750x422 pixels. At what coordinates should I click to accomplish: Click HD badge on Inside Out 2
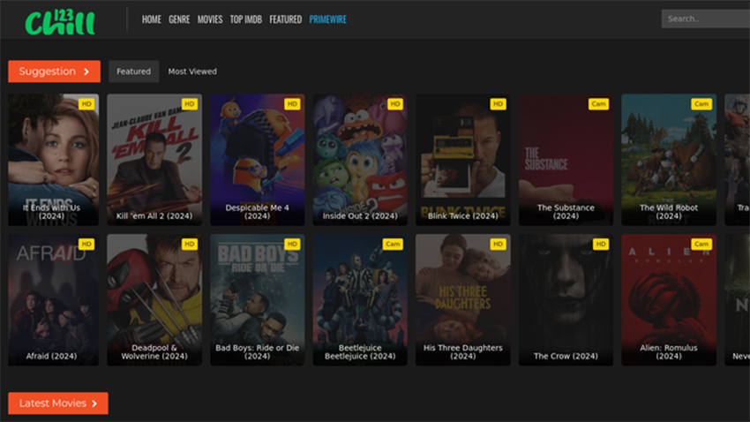(395, 104)
